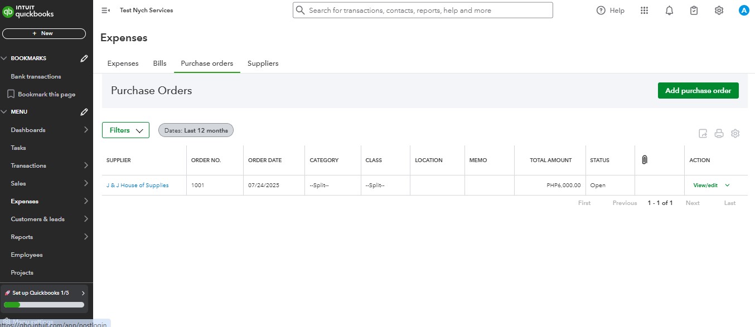Click Previous pagination link
Image resolution: width=755 pixels, height=327 pixels.
pos(625,203)
